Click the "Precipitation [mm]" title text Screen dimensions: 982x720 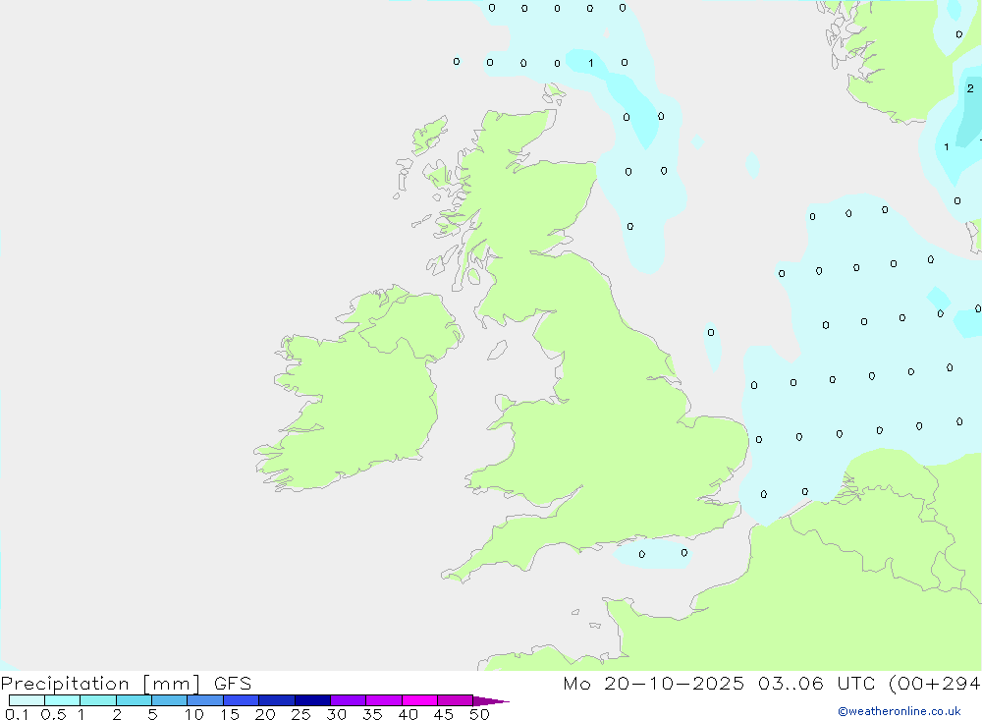coord(100,684)
